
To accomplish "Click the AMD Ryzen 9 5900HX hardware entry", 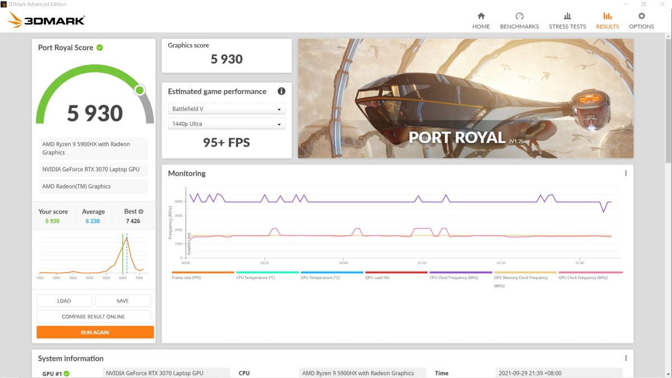I will click(94, 148).
